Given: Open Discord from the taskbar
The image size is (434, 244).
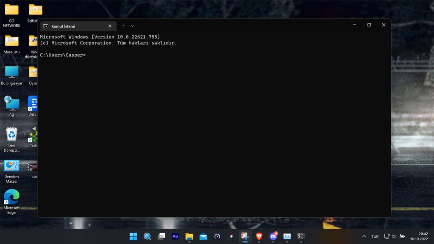Looking at the screenshot, I should [x=273, y=236].
